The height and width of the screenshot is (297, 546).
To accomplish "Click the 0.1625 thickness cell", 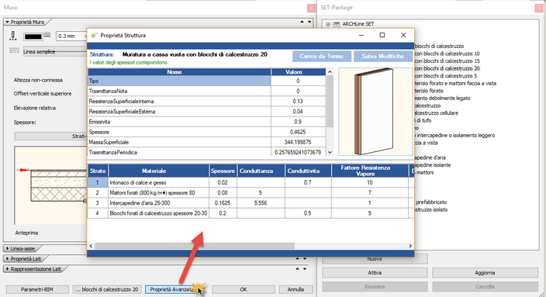I will point(223,203).
